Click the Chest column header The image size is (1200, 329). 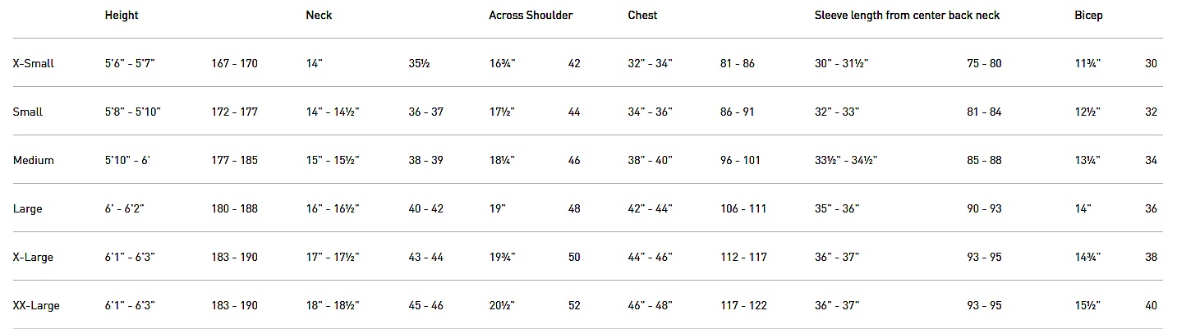642,16
